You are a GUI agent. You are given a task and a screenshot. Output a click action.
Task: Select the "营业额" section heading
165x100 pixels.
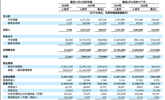[7, 16]
